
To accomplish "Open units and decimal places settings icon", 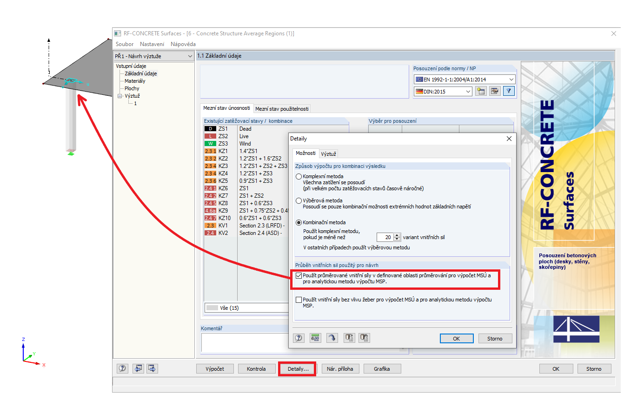I will 316,338.
